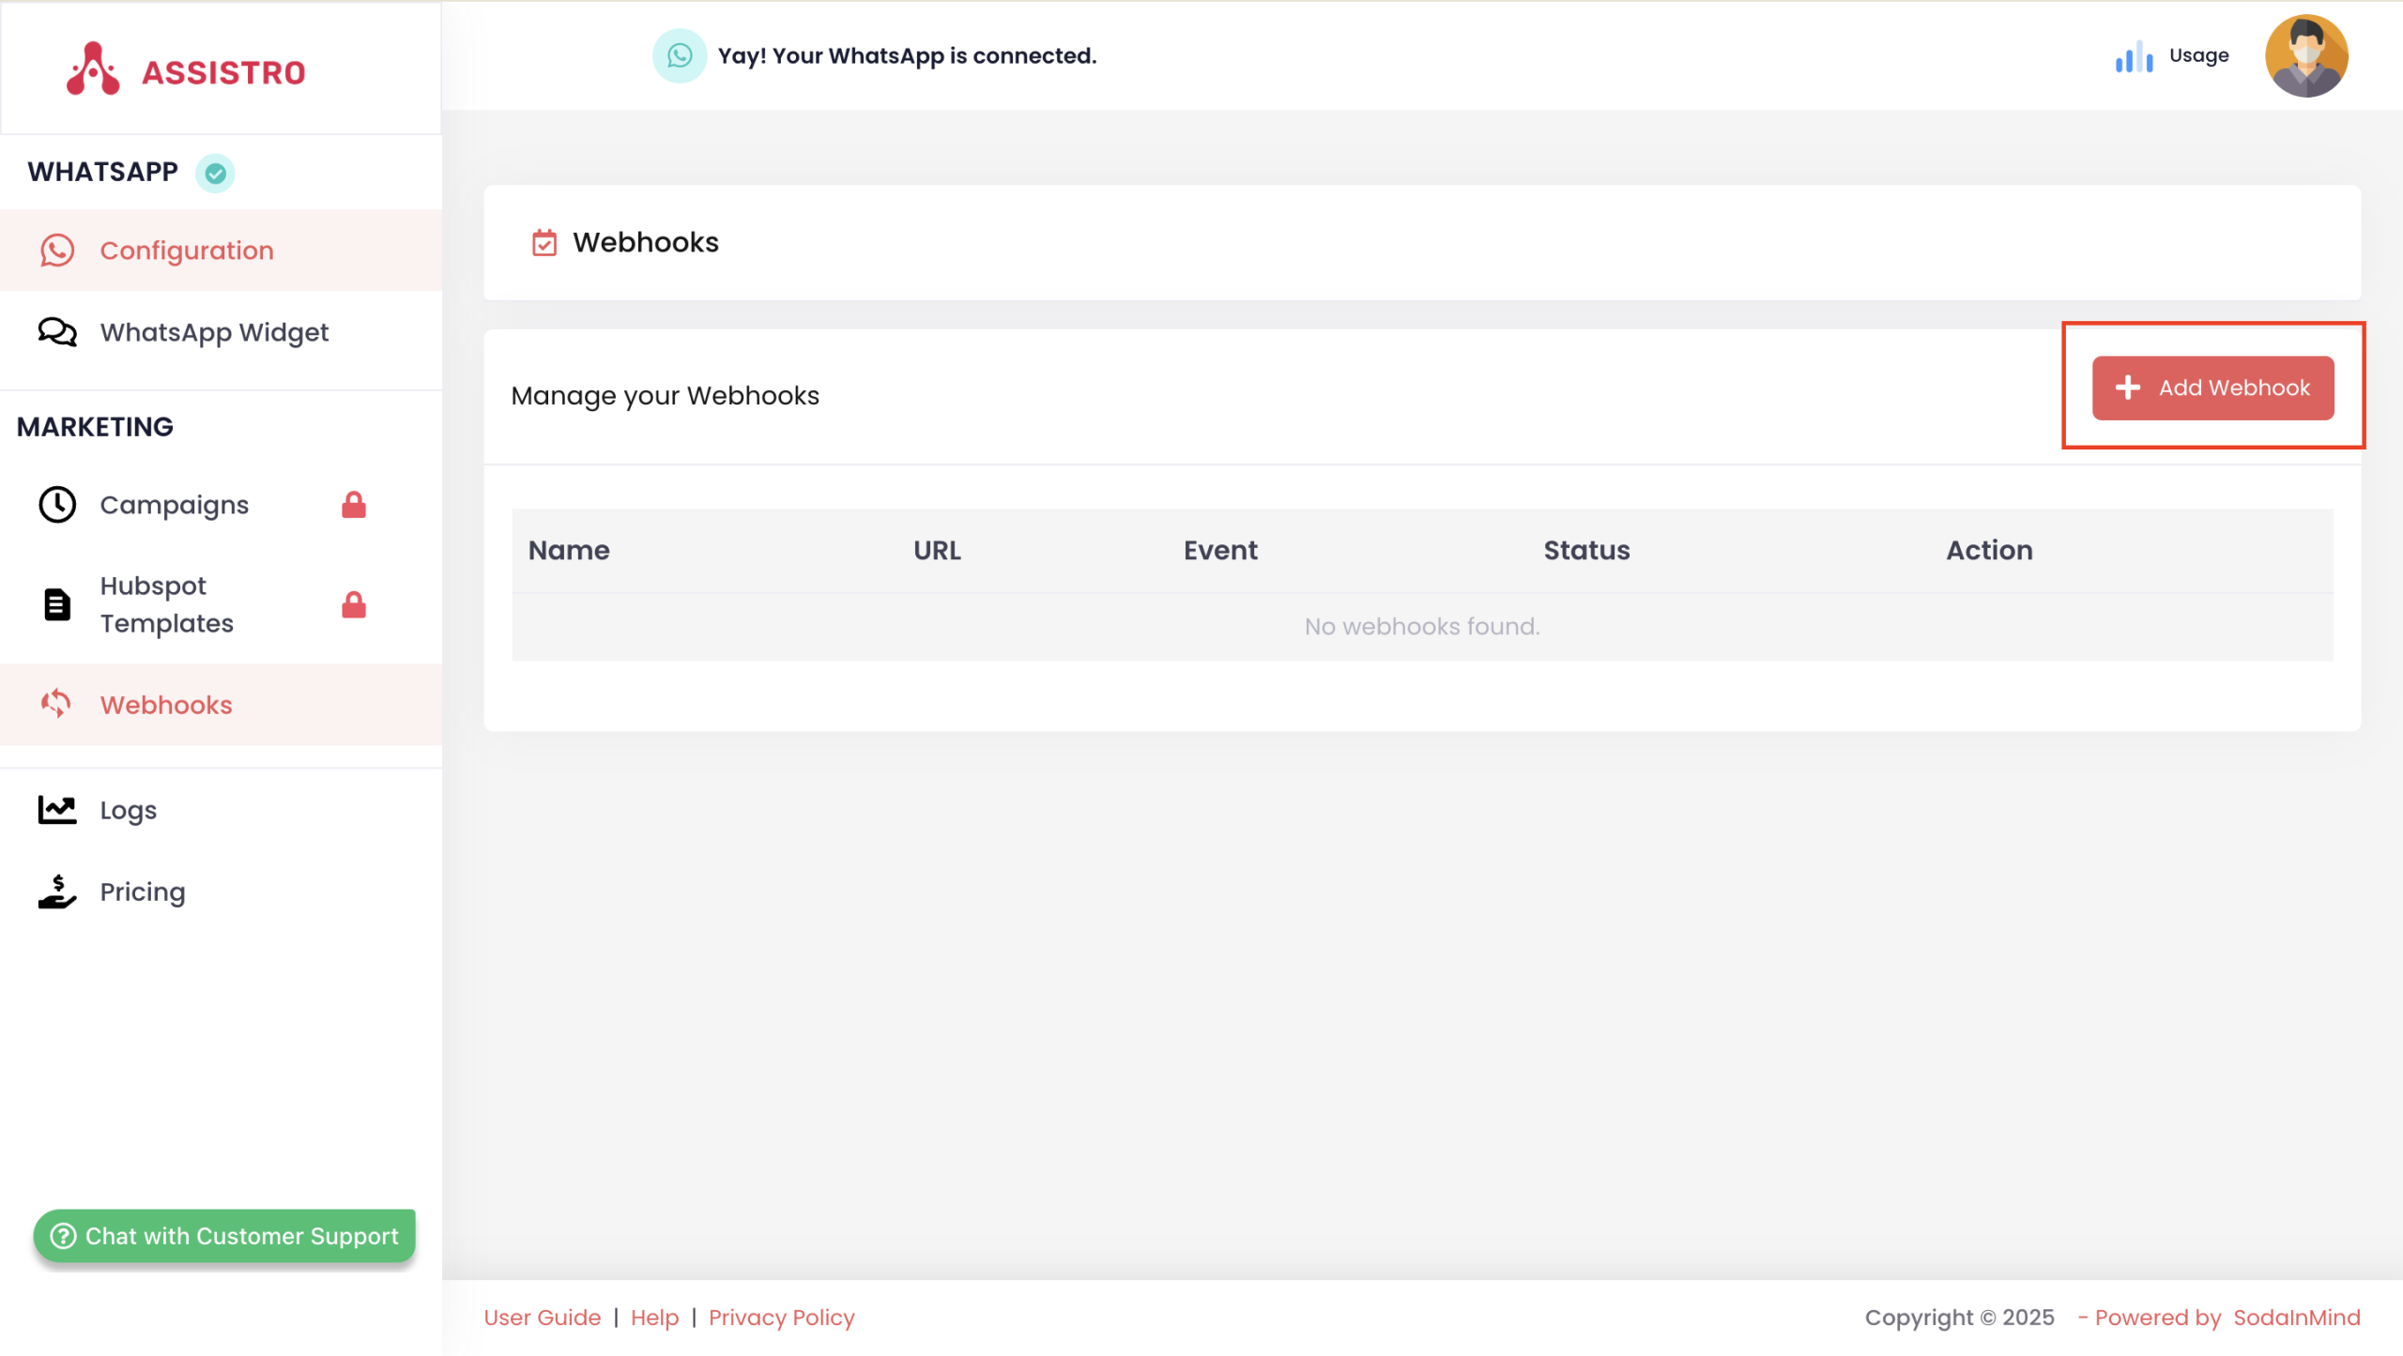Click the Assistro logo icon
This screenshot has height=1356, width=2403.
click(92, 69)
